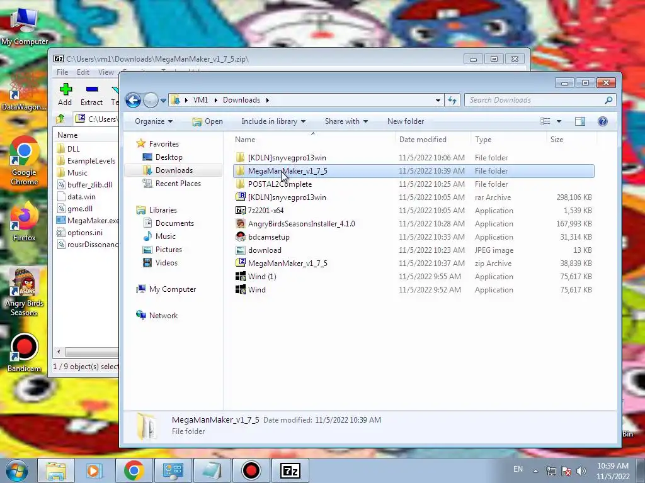Open Bandicam desktop shortcut
Image resolution: width=645 pixels, height=483 pixels.
24,353
